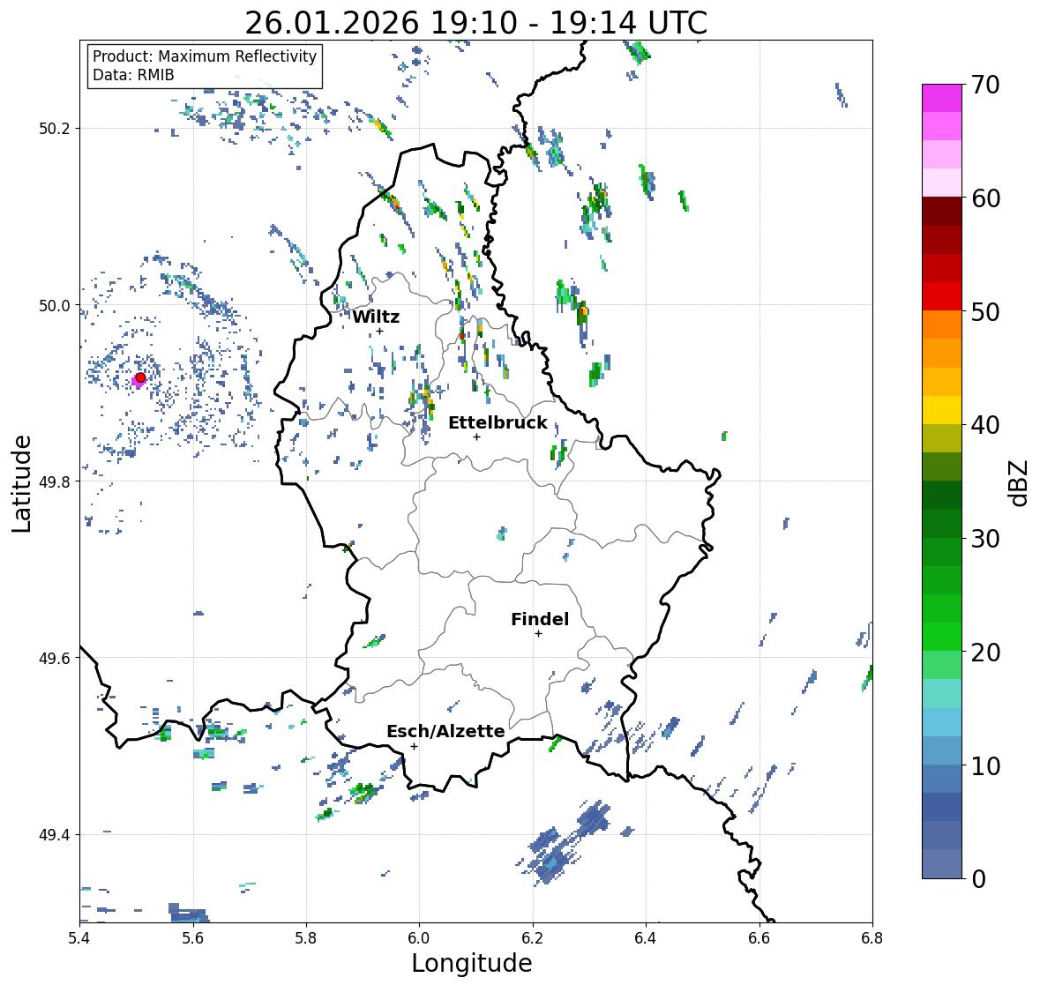The width and height of the screenshot is (1040, 985).
Task: Click the 50.0 latitude tick label
Action: click(55, 306)
